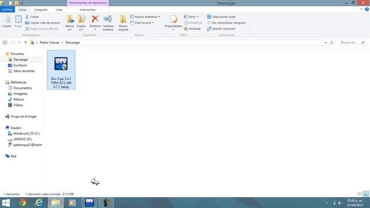This screenshot has width=370, height=208.
Task: Click the Buscar en search field
Action: tap(352, 42)
